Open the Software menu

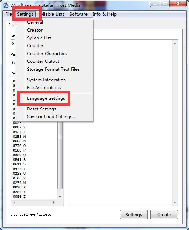(78, 14)
